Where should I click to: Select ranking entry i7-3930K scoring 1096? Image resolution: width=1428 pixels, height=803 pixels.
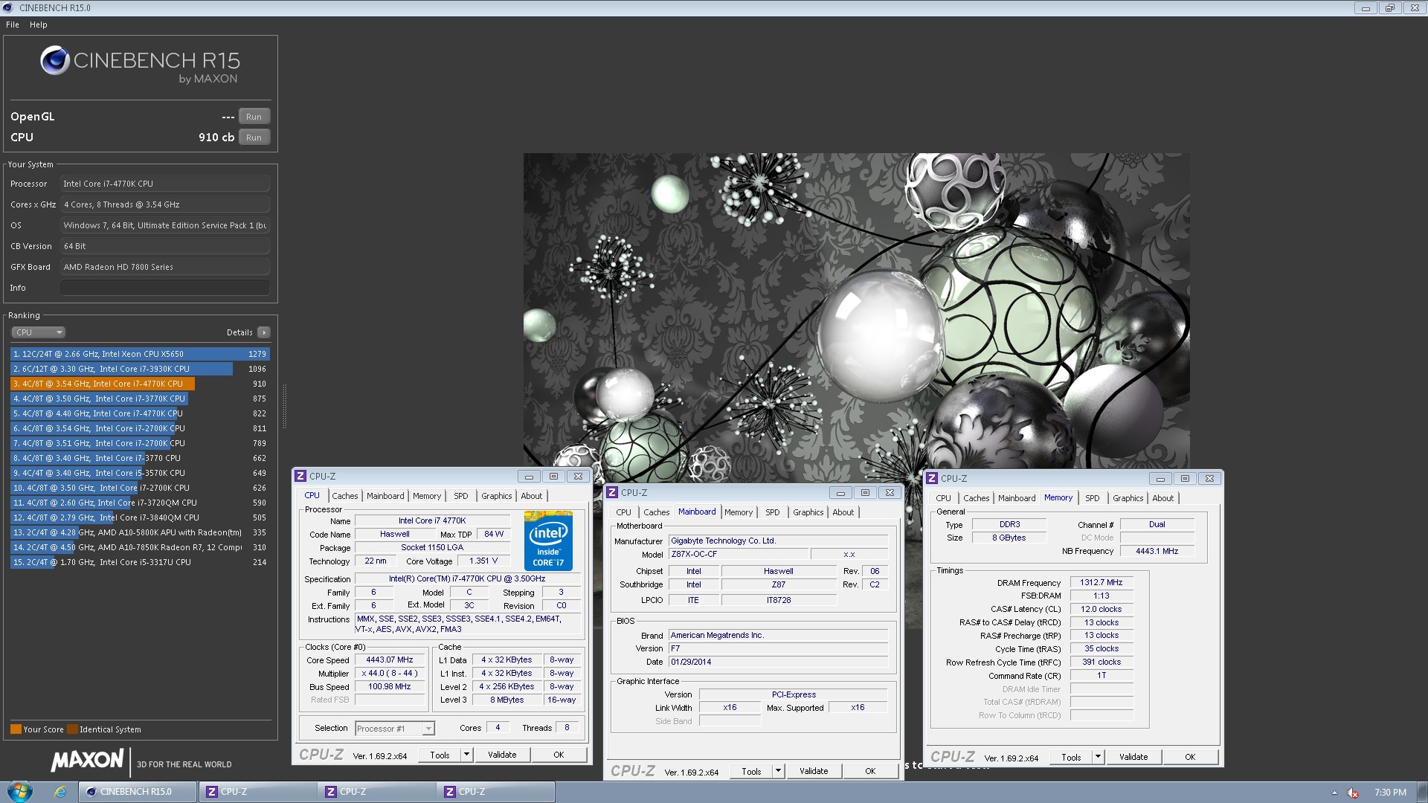(140, 369)
